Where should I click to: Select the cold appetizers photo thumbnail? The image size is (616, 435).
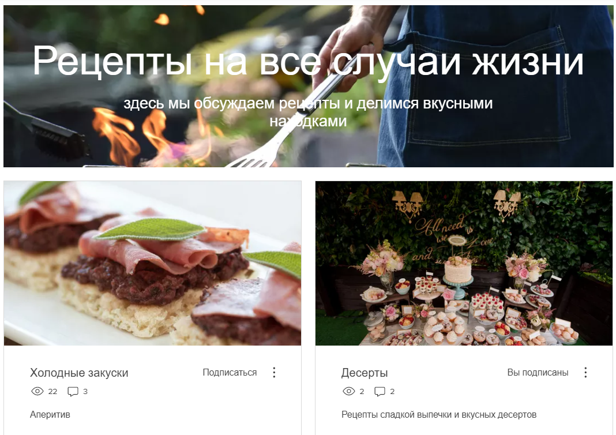152,263
